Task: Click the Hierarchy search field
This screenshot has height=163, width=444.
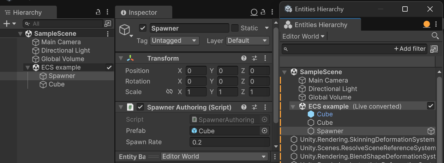Action: 63,24
